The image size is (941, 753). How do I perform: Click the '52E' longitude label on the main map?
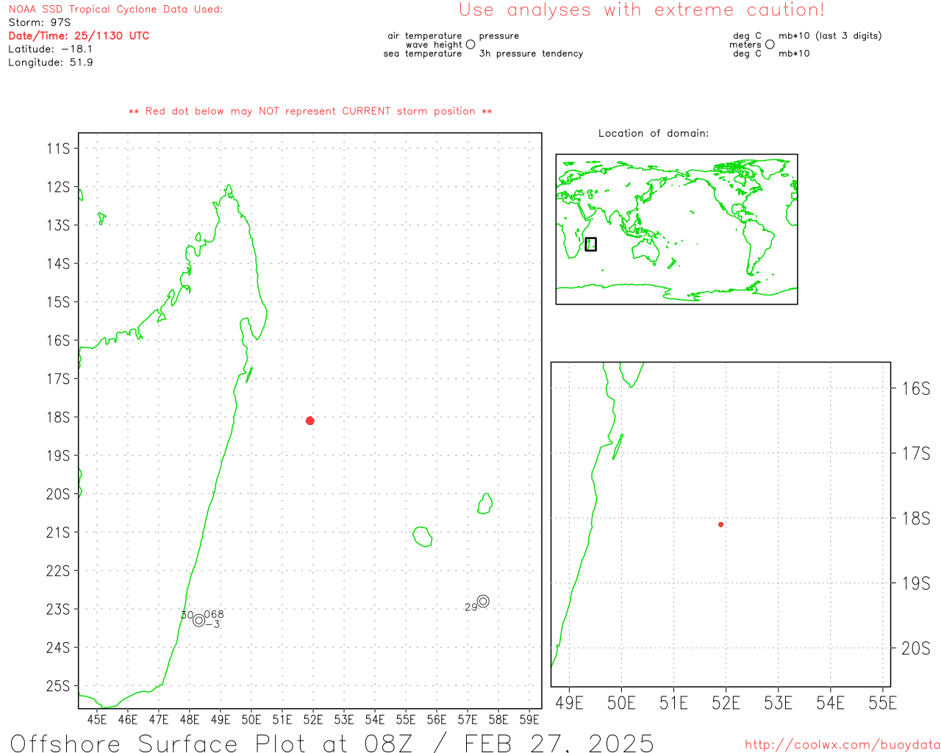(x=313, y=720)
